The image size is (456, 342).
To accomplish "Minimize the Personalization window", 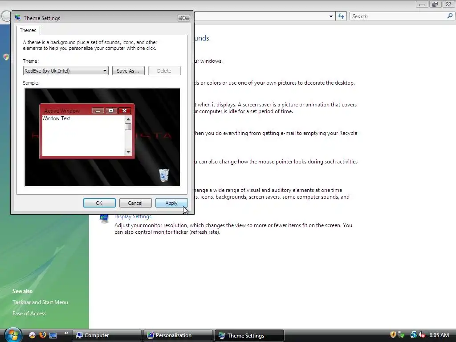I will click(x=422, y=4).
